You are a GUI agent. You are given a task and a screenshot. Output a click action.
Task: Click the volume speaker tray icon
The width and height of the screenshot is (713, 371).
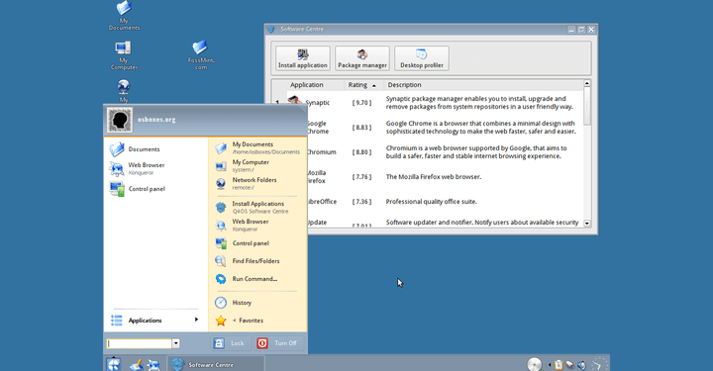(x=581, y=365)
